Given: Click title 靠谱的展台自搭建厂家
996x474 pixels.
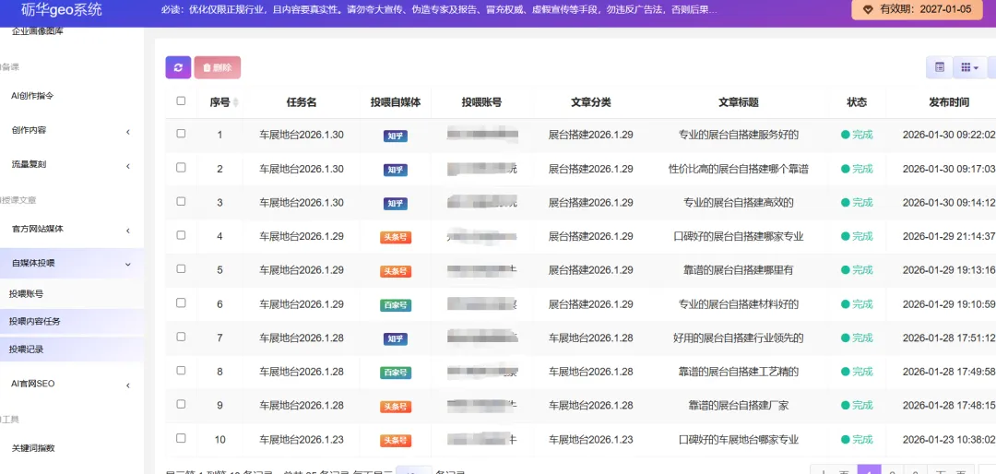Looking at the screenshot, I should coord(739,406).
